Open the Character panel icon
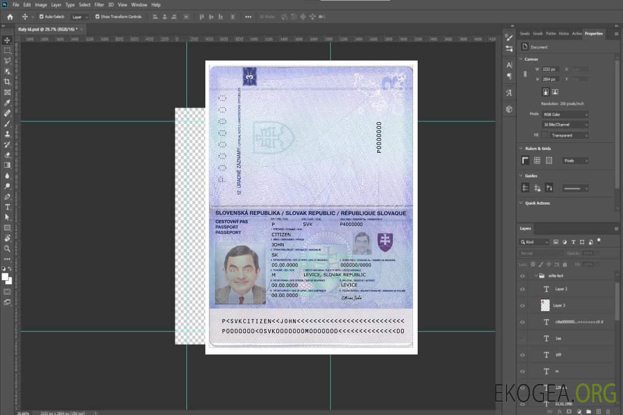Screen dimensions: 623x415 click(509, 65)
